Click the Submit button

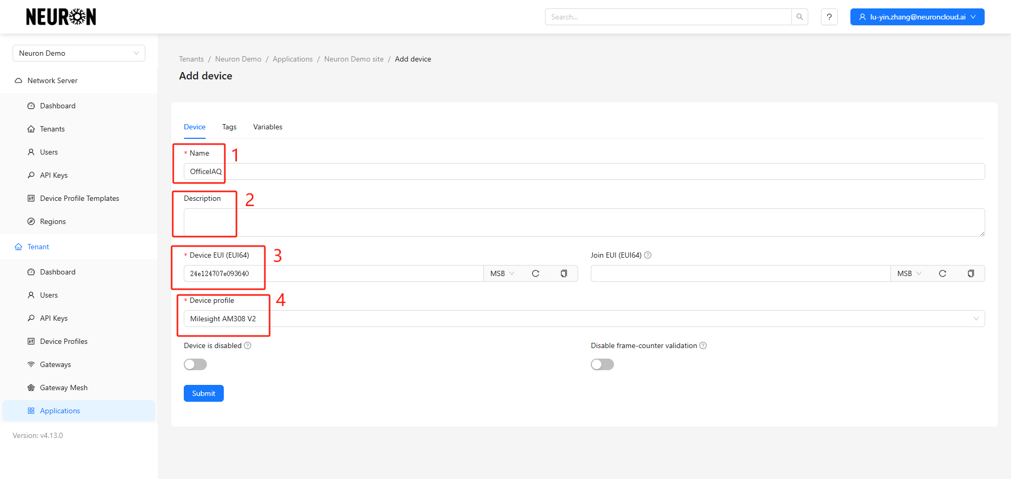204,393
